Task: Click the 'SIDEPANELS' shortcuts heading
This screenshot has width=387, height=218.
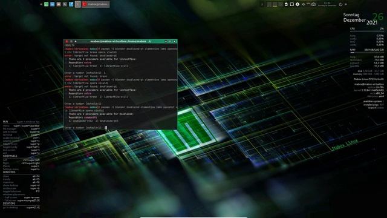Action: coord(10,156)
